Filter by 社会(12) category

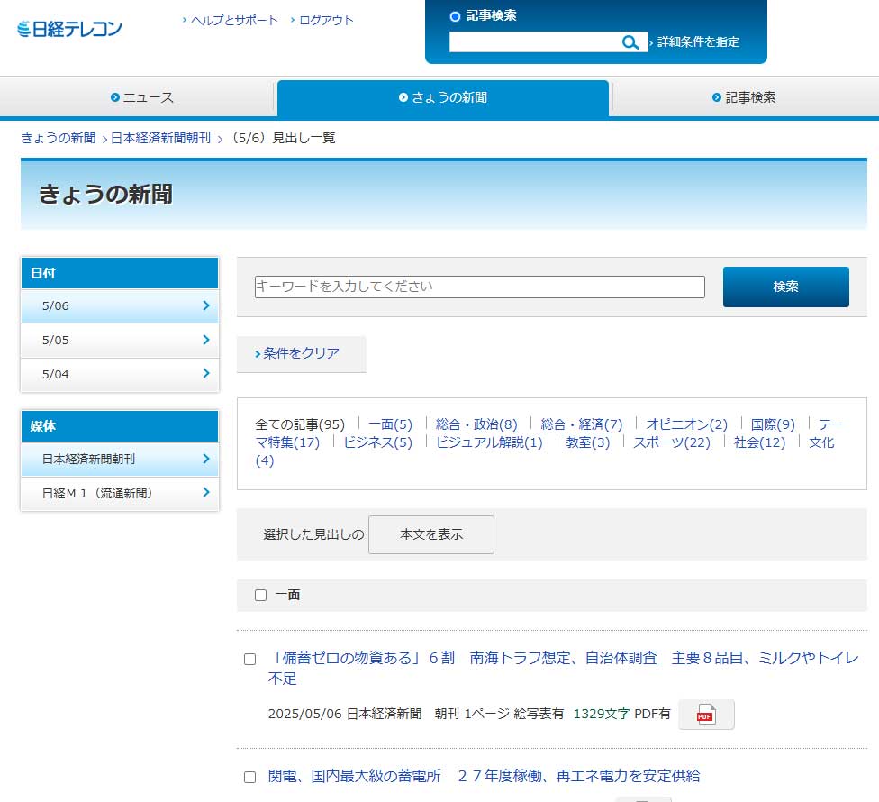(x=759, y=442)
